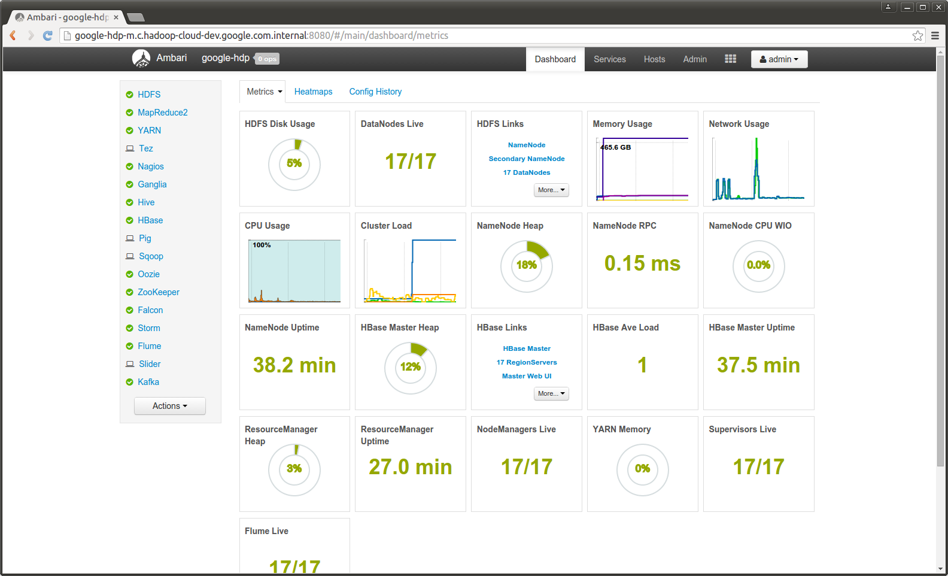Switch to the Heatmaps tab

point(314,92)
